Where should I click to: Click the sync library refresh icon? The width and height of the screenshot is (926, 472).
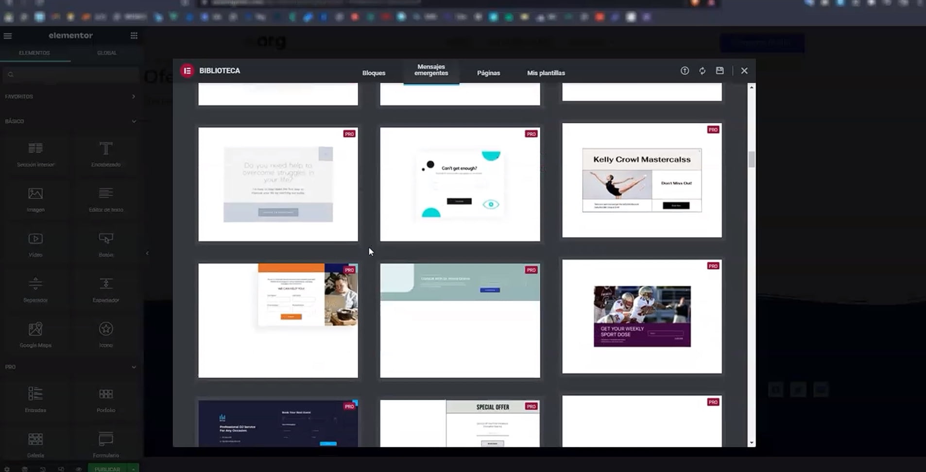702,71
